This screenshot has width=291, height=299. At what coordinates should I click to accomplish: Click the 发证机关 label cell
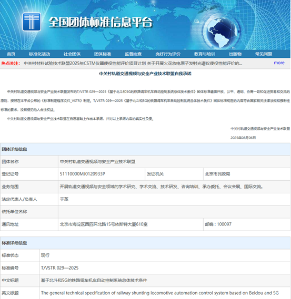coord(174,174)
